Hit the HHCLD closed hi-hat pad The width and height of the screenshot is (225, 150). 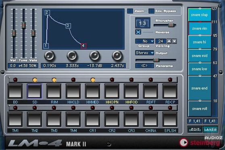(x=73, y=91)
